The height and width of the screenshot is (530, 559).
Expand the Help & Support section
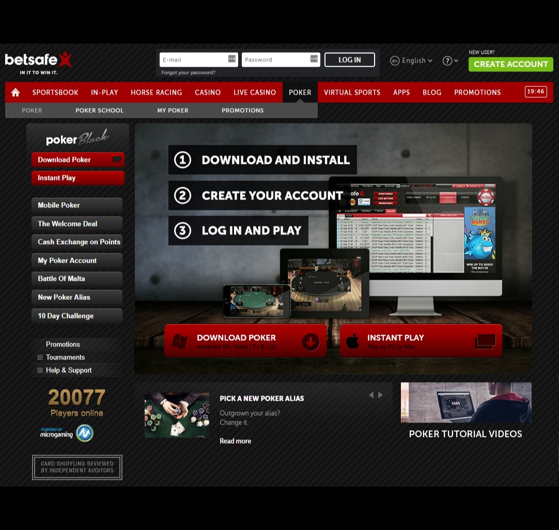coord(40,370)
